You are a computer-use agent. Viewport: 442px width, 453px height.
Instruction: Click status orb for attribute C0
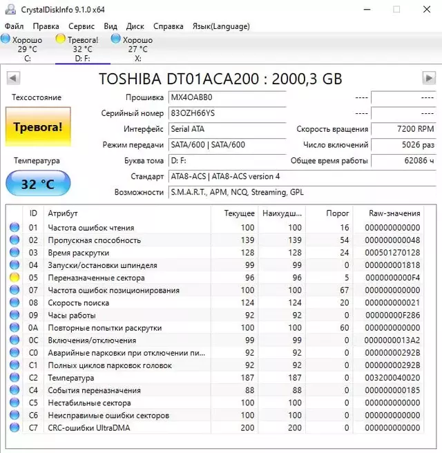[15, 352]
